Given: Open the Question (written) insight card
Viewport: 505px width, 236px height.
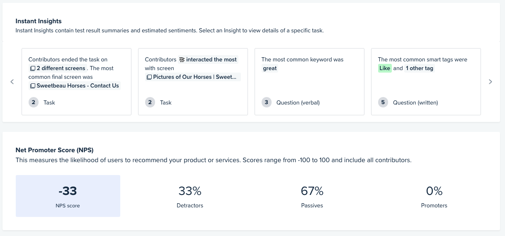Looking at the screenshot, I should 426,82.
